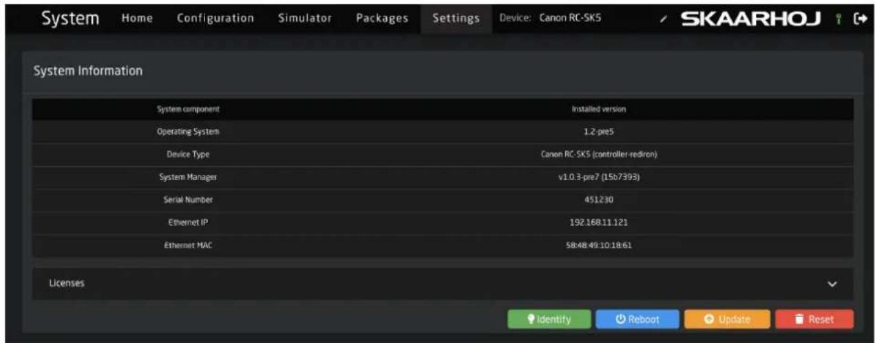
Task: Click the blue Reboot button
Action: (x=637, y=320)
